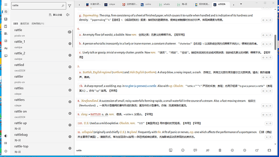The height and width of the screenshot is (157, 279).
Task: Open the library shelf sidebar icon
Action: (x=6, y=34)
